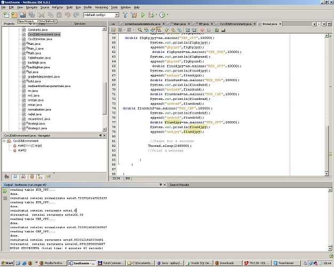The height and width of the screenshot is (267, 334).
Task: Click the Build Main Project hammer icon
Action: tap(125, 15)
